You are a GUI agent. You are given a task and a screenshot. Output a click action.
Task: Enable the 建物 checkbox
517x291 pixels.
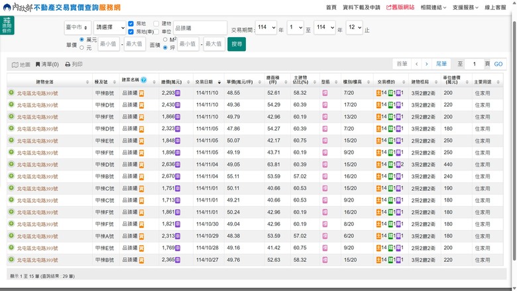point(156,24)
